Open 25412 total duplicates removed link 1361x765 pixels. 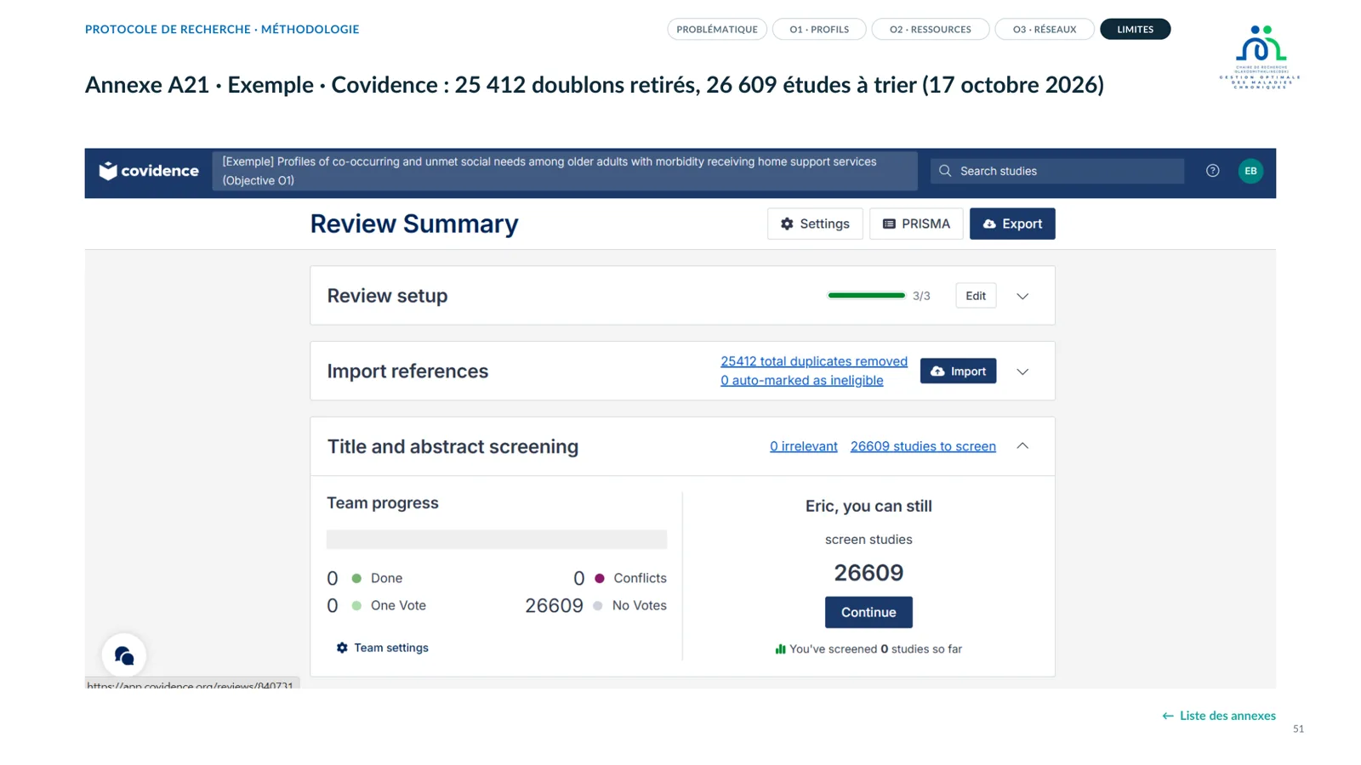click(814, 361)
